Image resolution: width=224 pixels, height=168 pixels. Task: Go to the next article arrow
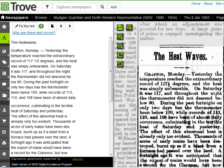click(x=70, y=26)
